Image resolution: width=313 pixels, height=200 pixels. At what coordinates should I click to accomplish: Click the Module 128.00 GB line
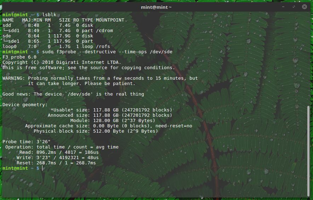pos(113,121)
